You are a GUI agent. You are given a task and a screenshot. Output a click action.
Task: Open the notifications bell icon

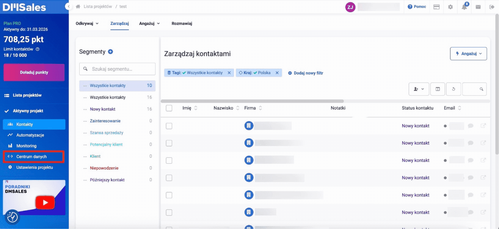coord(464,7)
